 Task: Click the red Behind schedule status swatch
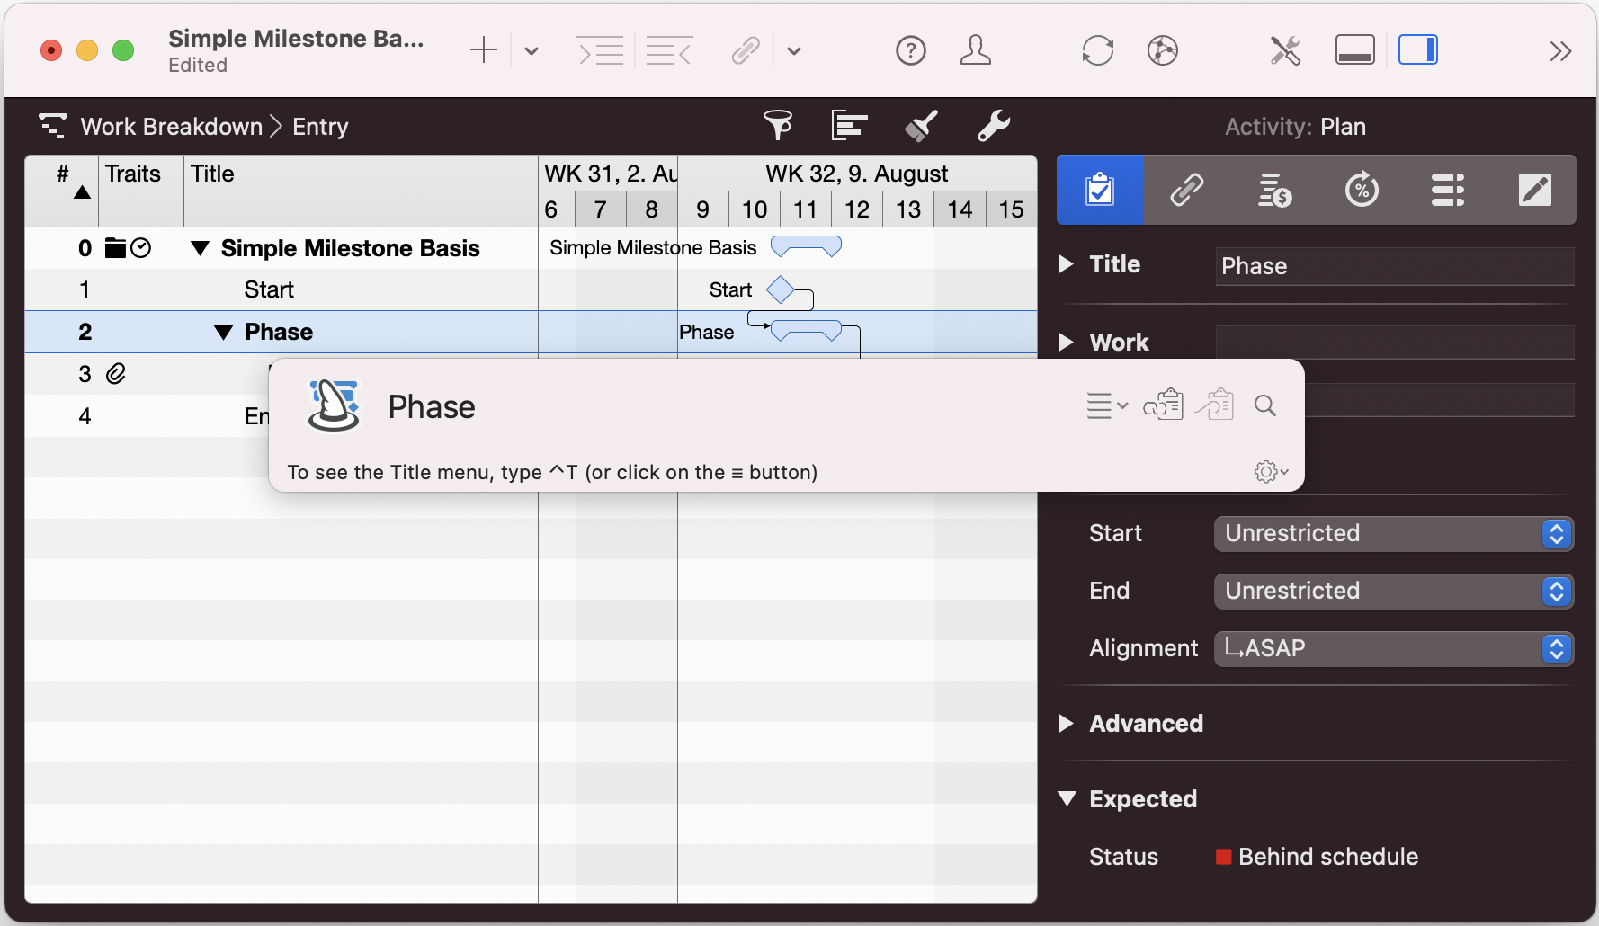click(1223, 857)
